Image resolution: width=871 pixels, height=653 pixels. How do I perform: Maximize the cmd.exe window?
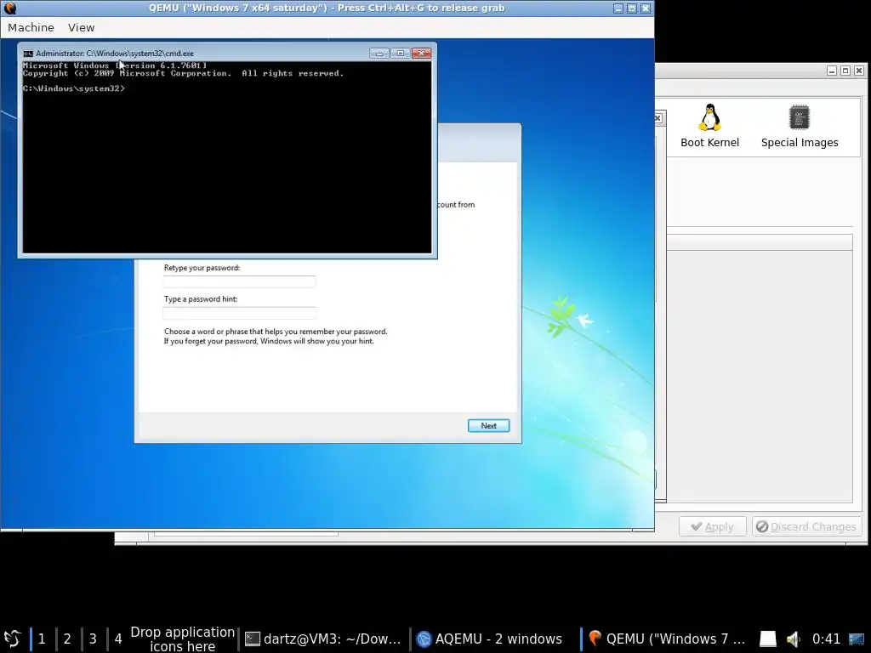point(401,54)
